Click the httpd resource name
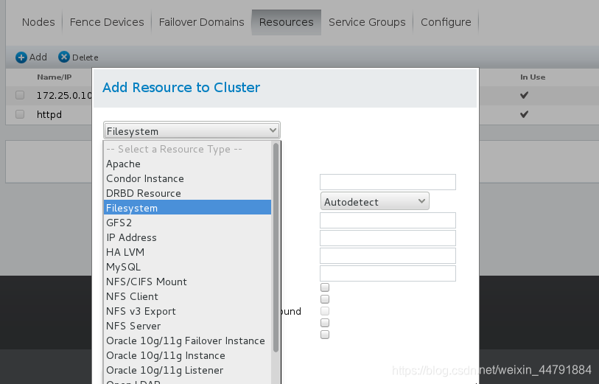The height and width of the screenshot is (384, 599). tap(49, 115)
